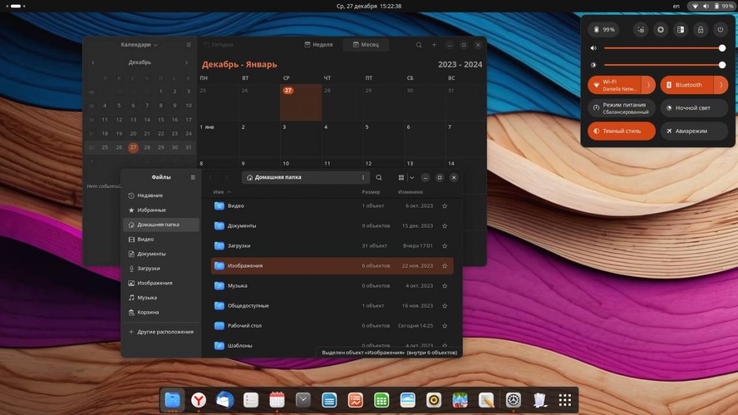Viewport: 738px width, 415px height.
Task: Turn on Ночной свет
Action: coord(694,108)
